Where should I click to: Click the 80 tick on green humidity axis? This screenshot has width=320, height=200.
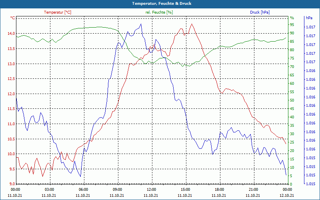pos(292,50)
